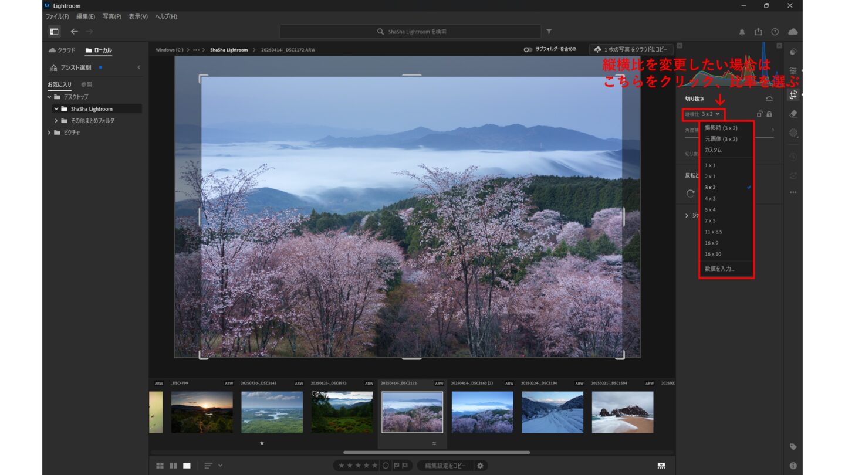Open the Healing eraser tool
The image size is (845, 475).
(x=793, y=114)
